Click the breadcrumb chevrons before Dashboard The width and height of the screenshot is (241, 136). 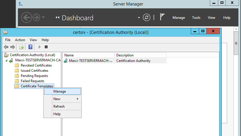click(57, 17)
